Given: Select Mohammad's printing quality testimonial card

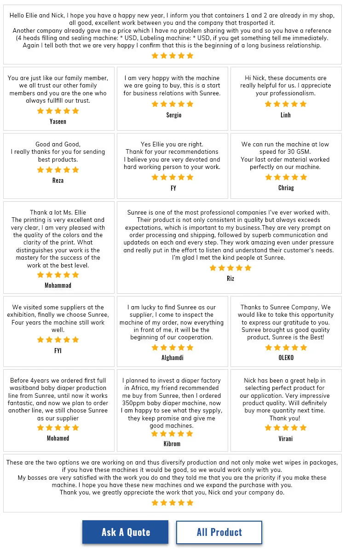Looking at the screenshot, I should (x=58, y=239).
